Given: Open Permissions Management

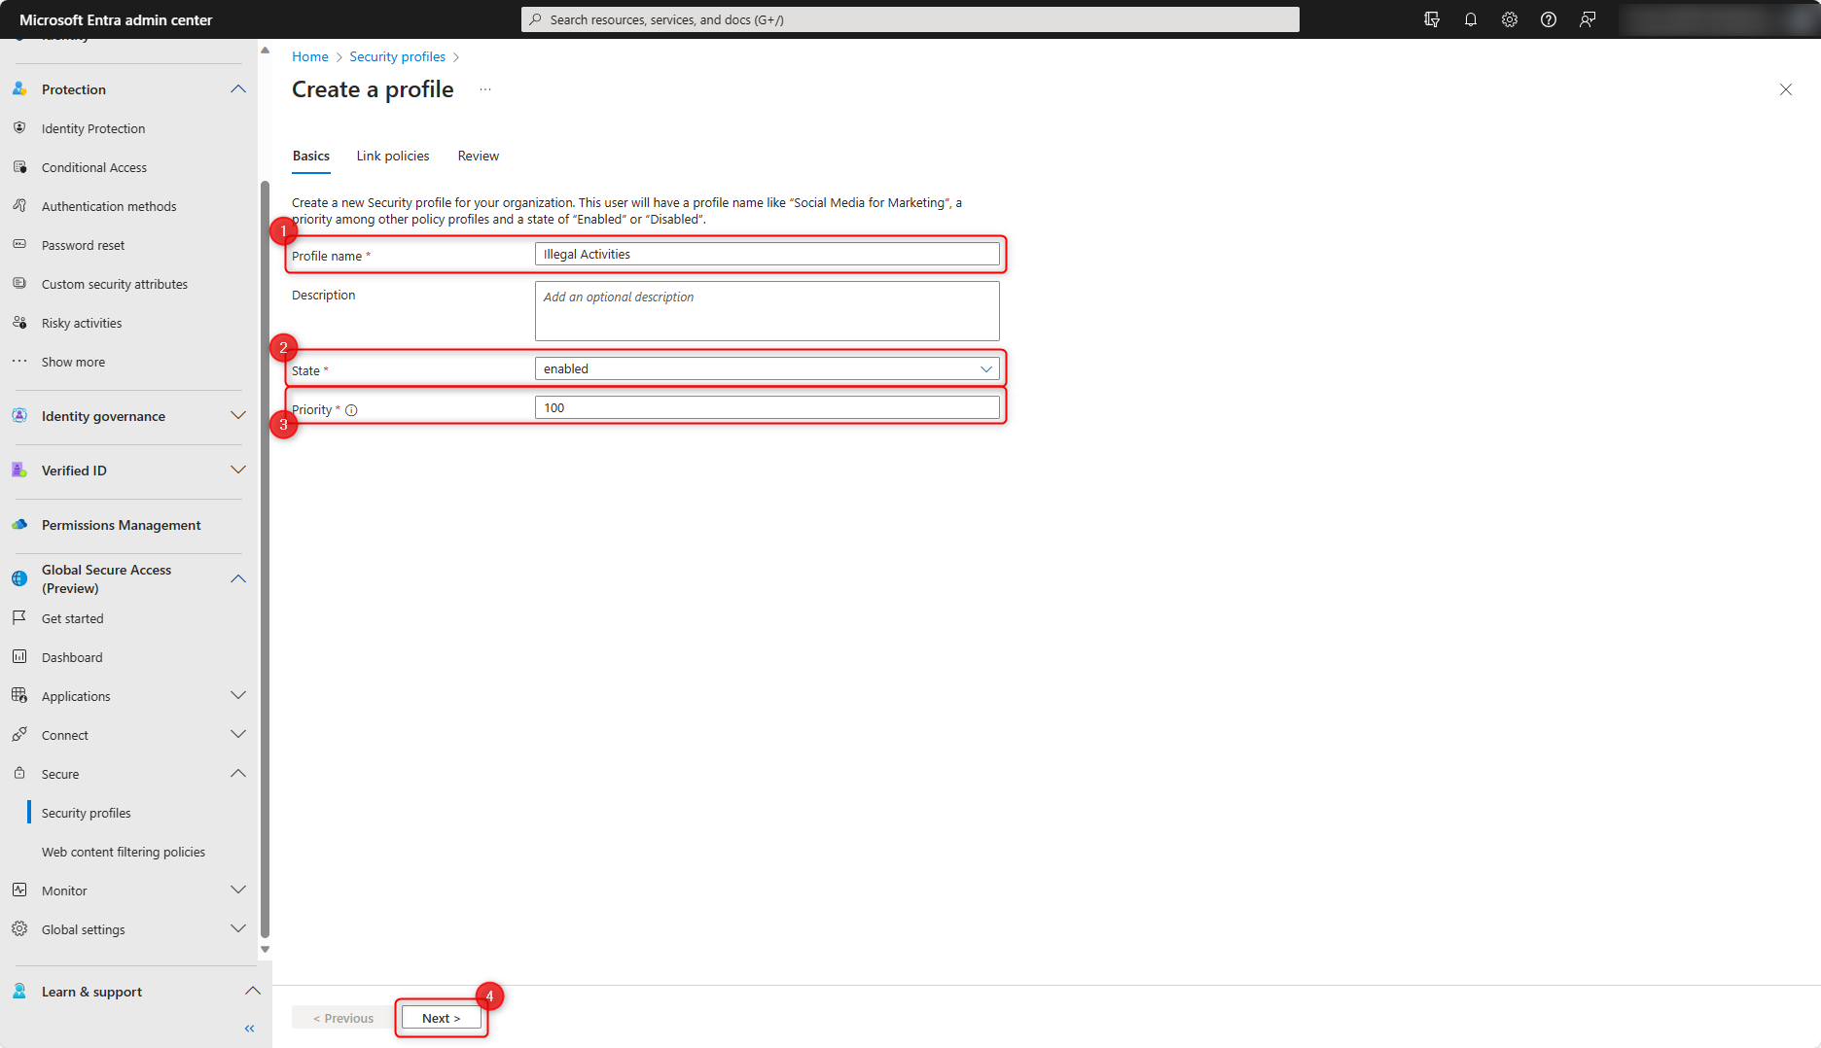Looking at the screenshot, I should 121,524.
